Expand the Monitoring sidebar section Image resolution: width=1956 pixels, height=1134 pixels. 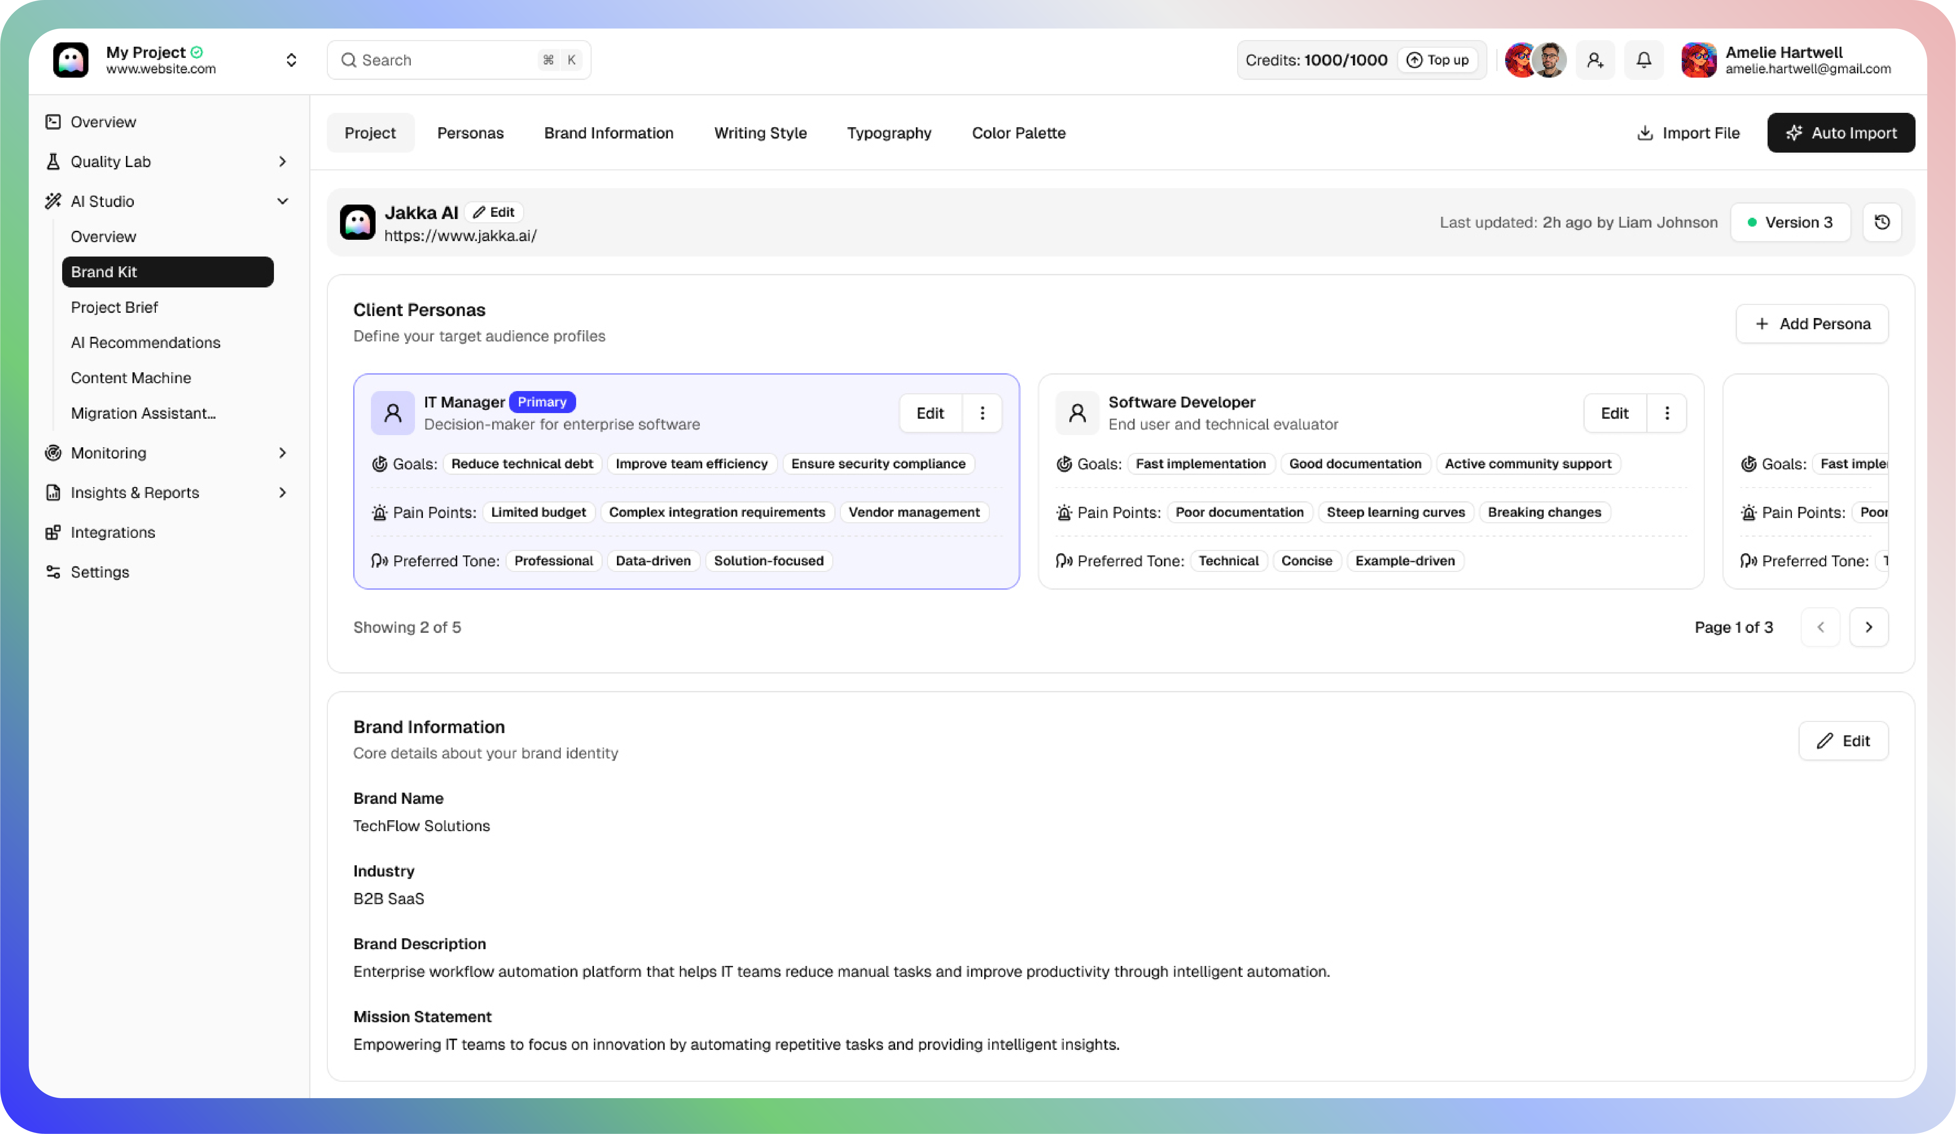point(282,453)
